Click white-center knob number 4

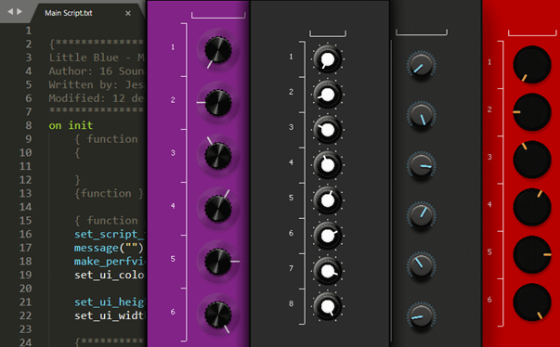point(328,165)
